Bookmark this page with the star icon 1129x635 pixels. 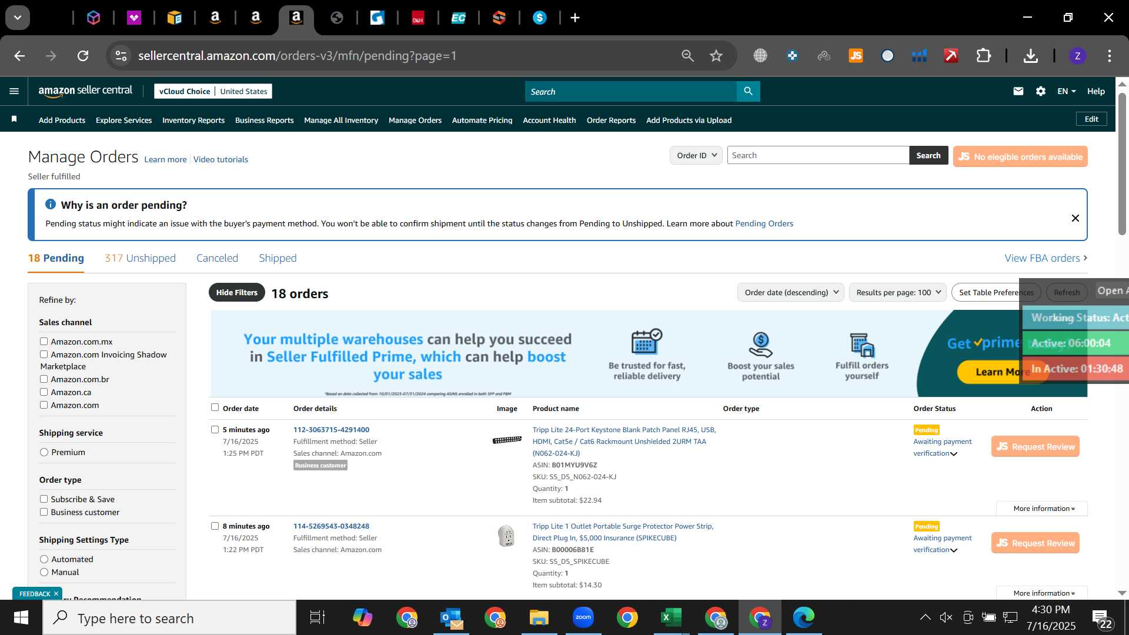[716, 56]
